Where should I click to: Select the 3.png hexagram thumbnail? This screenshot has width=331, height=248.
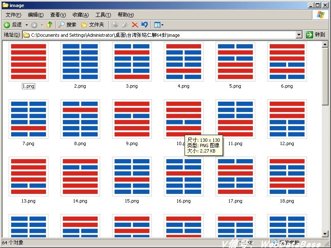click(x=132, y=61)
